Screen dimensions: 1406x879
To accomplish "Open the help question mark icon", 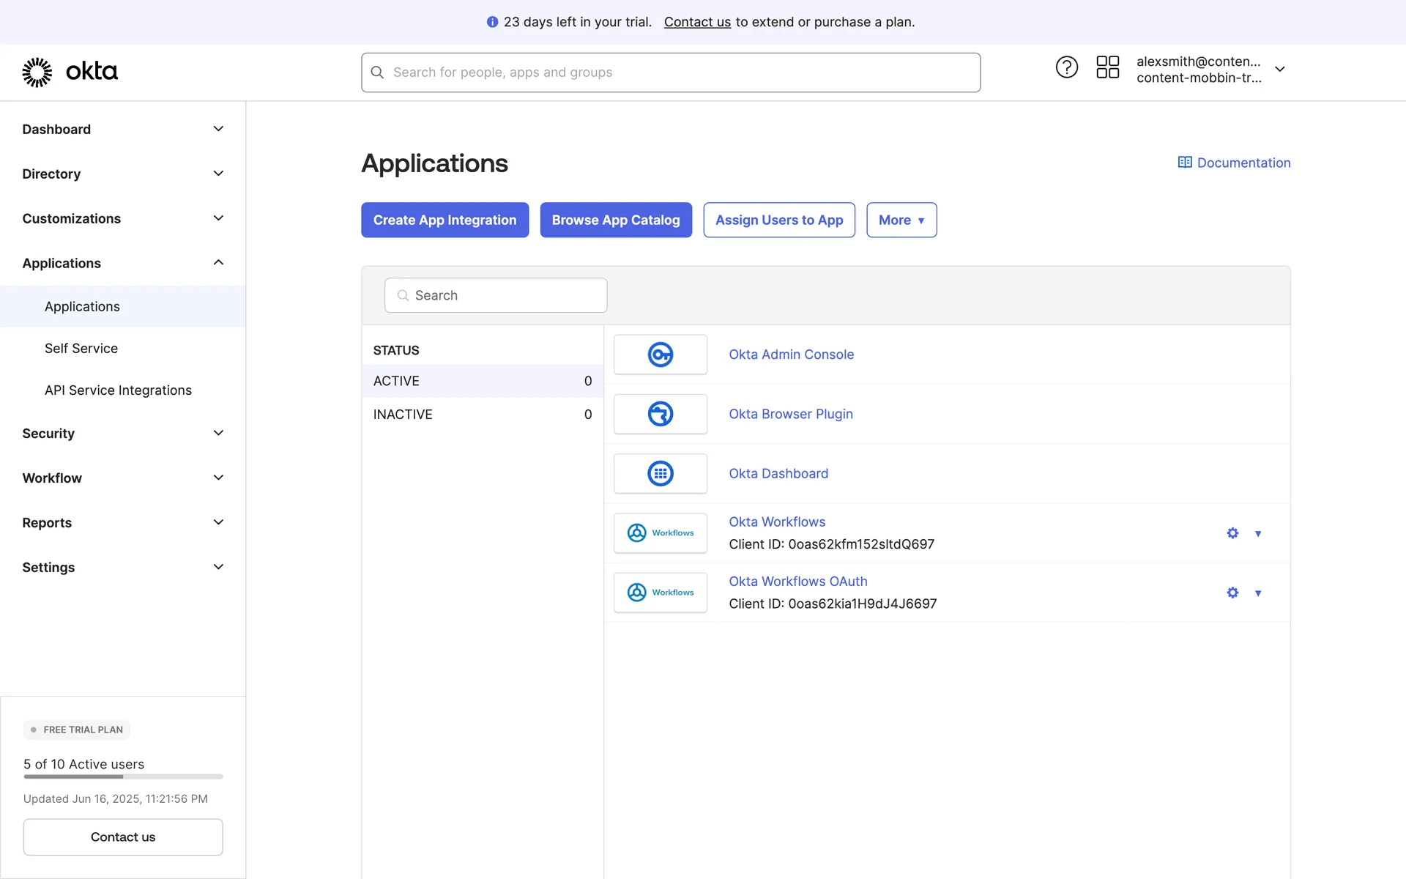I will point(1066,67).
